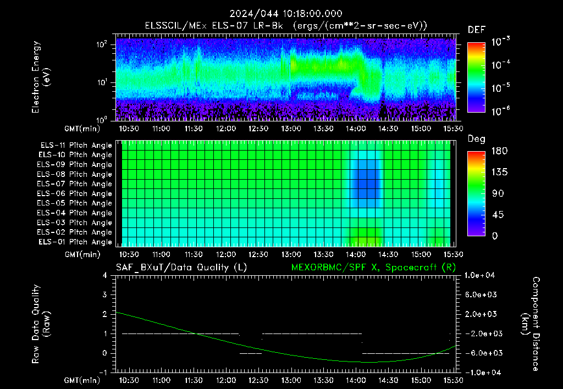Select the ELSSCIL/MEx ELS-07 LR-Bk spectrogram title
Screen dimensions: 563x389
[x=286, y=25]
